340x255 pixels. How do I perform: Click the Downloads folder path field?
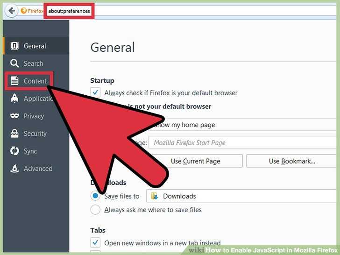pos(241,196)
